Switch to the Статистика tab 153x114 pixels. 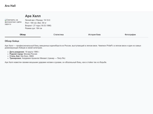click(x=58, y=35)
